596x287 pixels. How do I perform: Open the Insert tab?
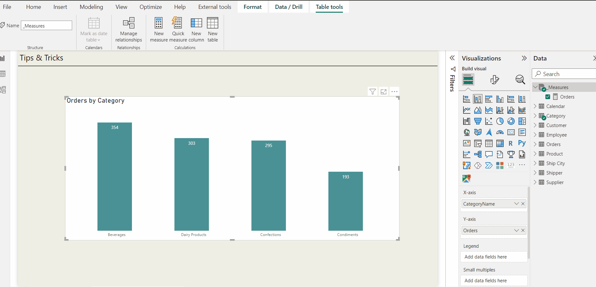tap(60, 7)
